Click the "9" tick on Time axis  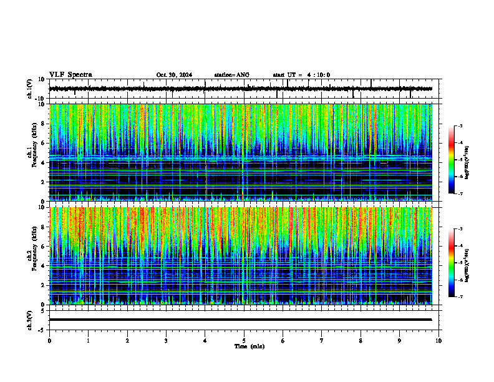point(399,341)
